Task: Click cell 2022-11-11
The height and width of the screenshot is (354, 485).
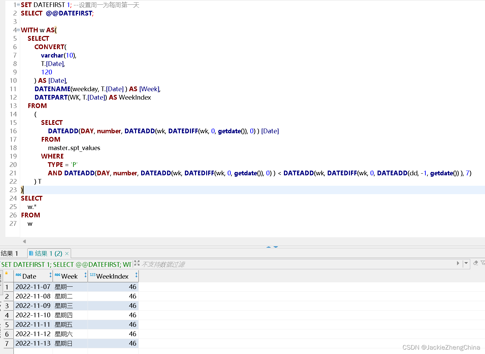Action: coord(33,325)
